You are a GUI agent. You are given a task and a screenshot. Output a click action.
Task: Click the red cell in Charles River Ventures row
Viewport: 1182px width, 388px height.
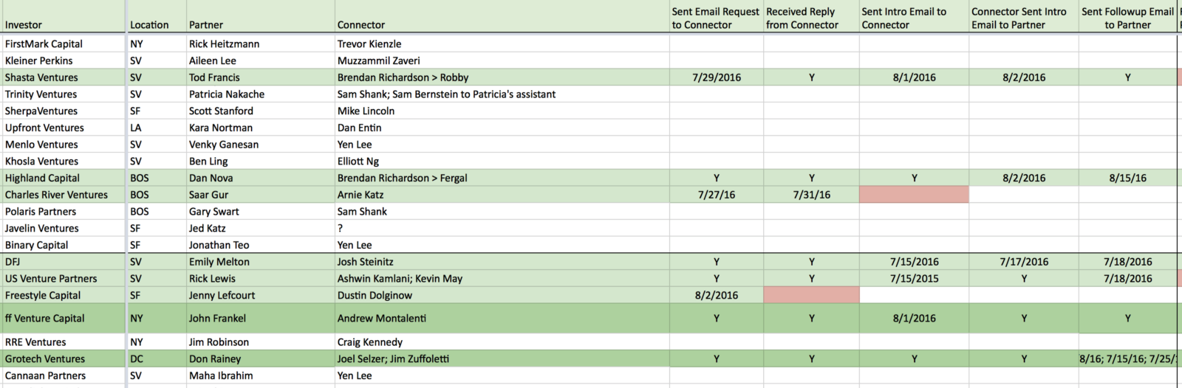pos(914,195)
